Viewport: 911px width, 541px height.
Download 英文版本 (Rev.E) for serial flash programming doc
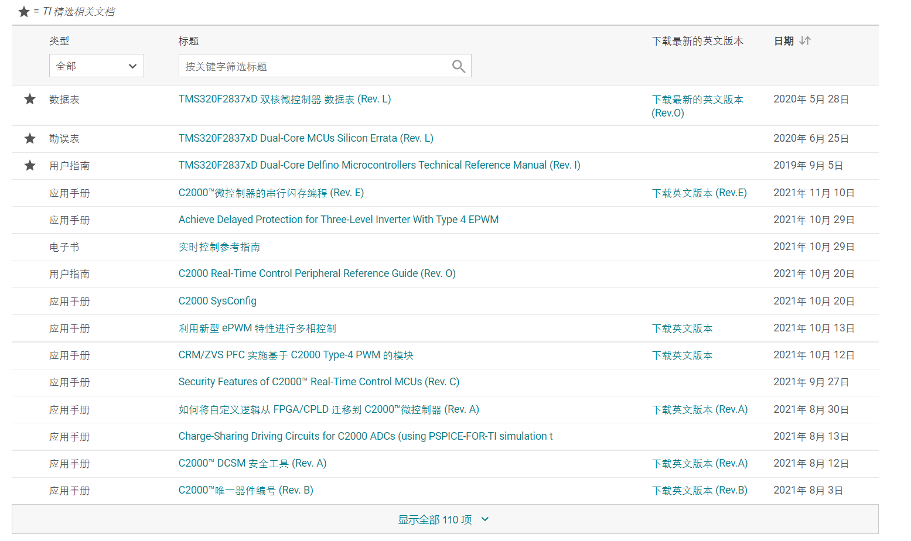(698, 193)
